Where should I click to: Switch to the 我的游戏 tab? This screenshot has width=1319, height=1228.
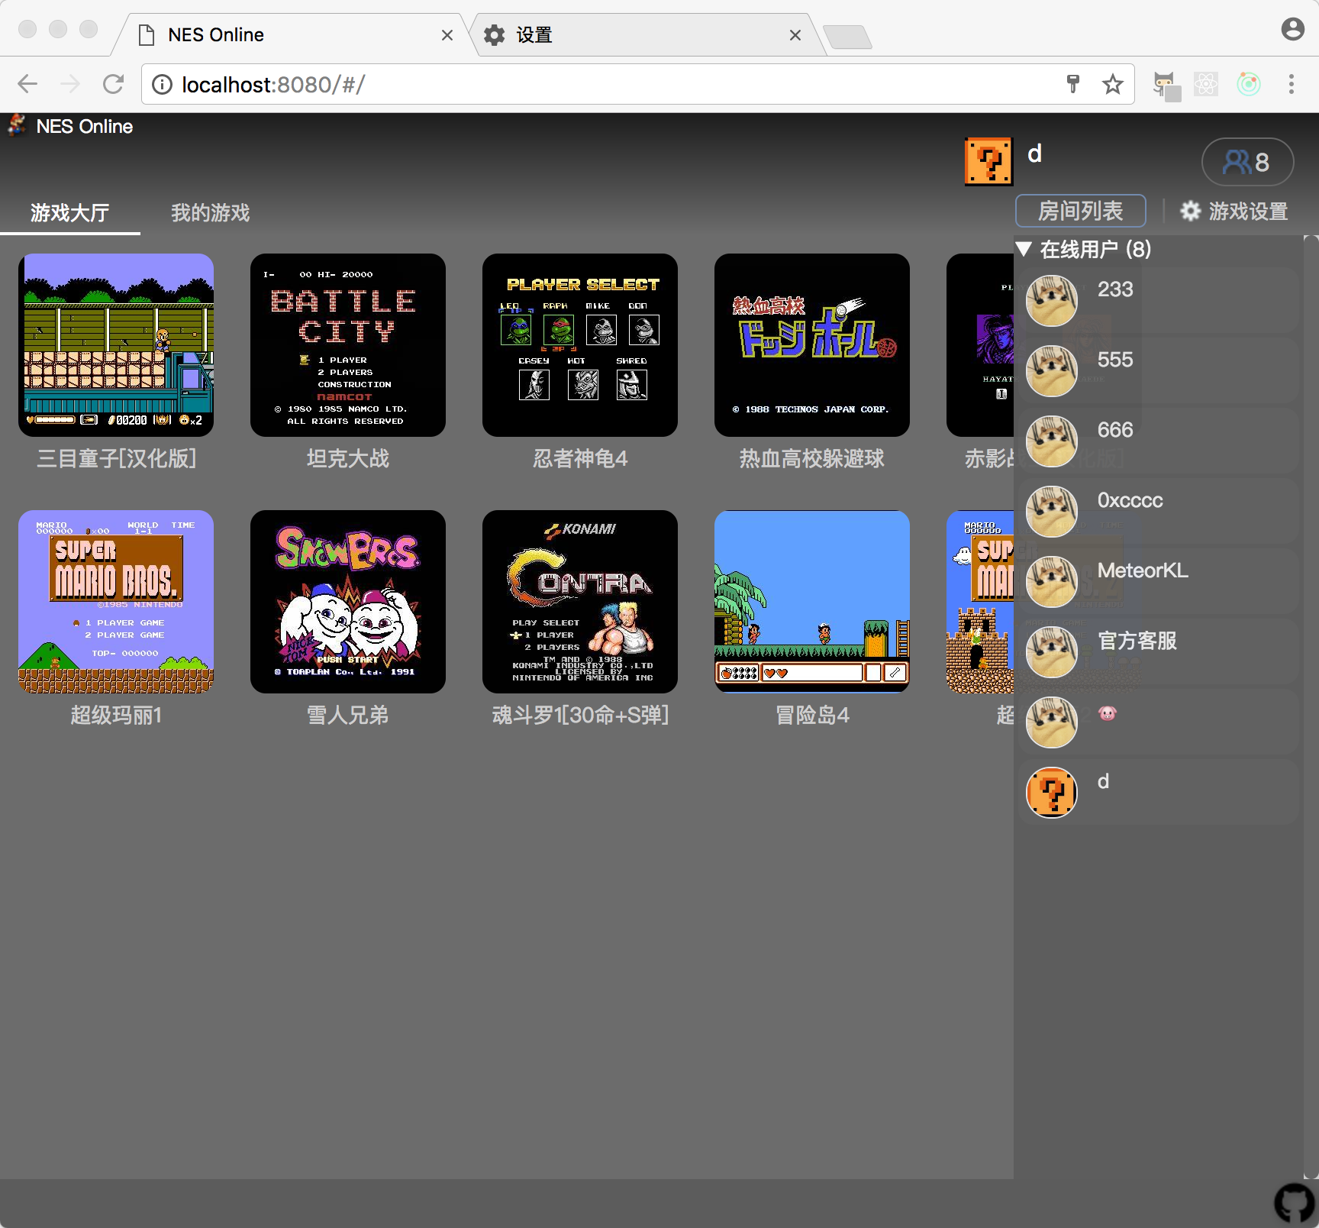pos(211,212)
